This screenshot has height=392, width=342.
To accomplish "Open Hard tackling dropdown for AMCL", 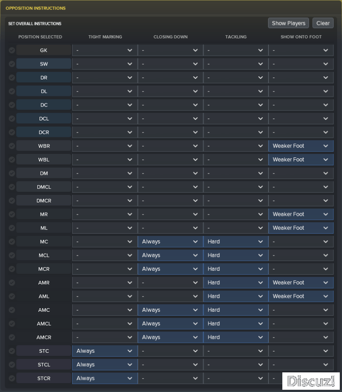I will coord(236,324).
